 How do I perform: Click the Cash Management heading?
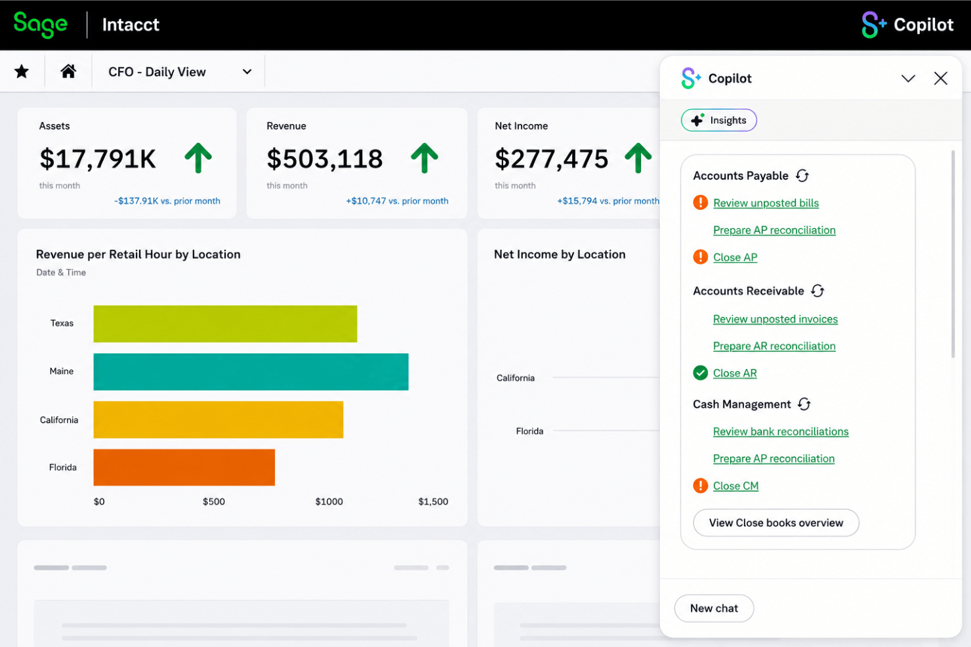[x=742, y=404]
